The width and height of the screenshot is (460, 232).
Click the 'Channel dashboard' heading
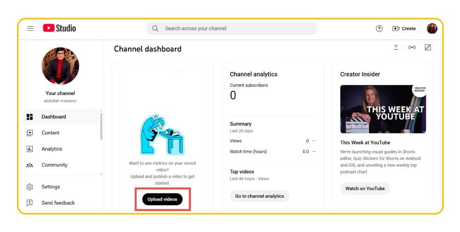148,49
